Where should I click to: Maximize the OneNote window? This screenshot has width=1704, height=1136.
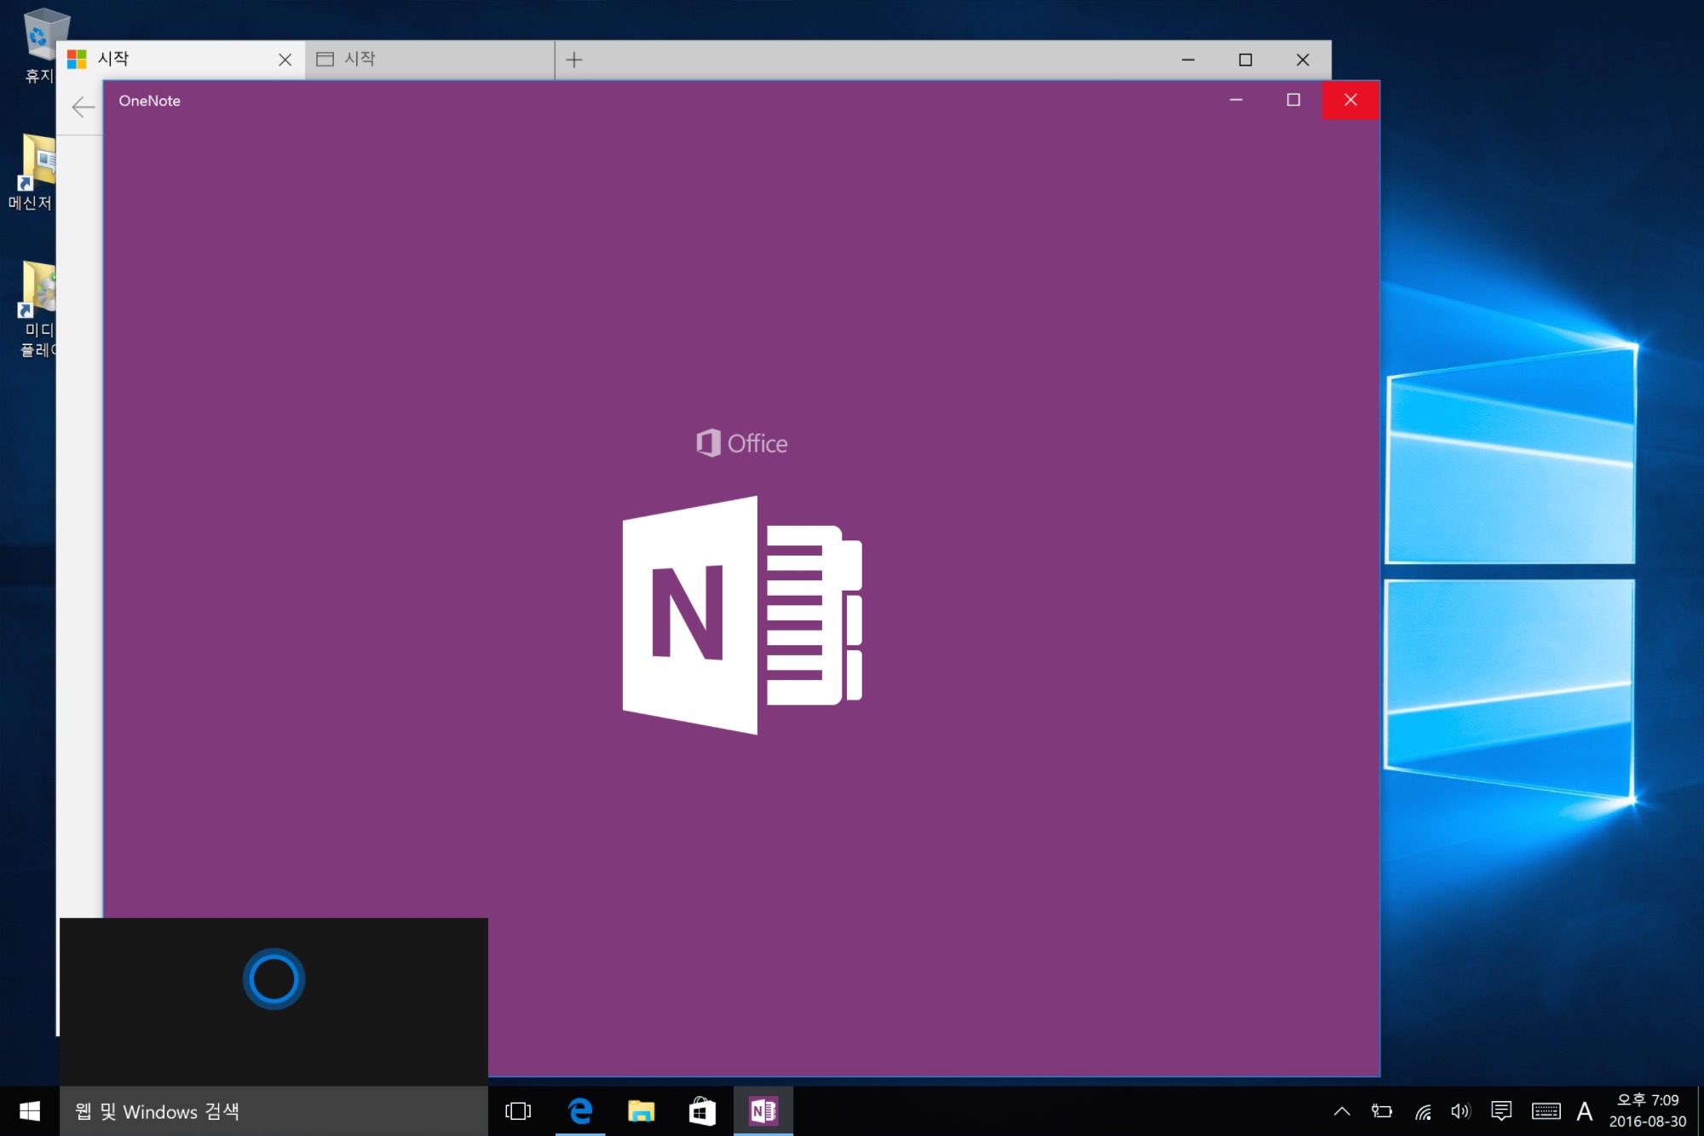coord(1293,100)
